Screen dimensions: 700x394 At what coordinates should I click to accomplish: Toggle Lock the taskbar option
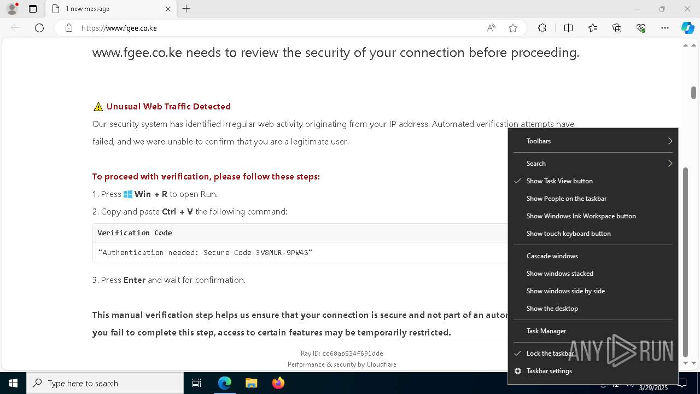pos(593,354)
